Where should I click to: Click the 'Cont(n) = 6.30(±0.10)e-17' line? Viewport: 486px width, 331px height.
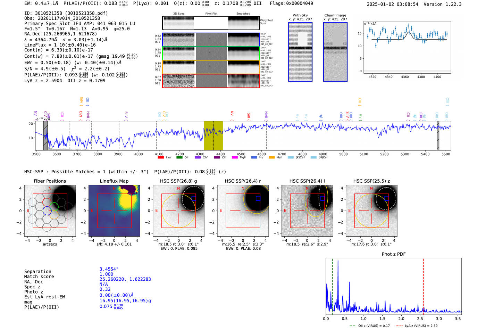pos(59,50)
